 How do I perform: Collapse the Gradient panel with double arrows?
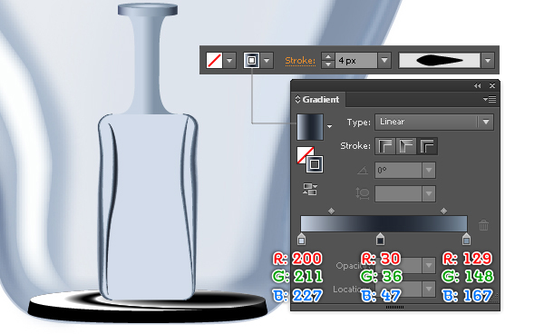[478, 85]
